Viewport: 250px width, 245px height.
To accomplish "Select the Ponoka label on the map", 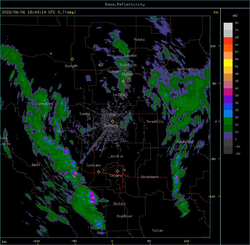I will coord(139,40).
